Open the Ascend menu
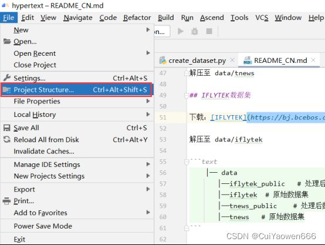Viewport: 325px width, 245px height. point(212,18)
